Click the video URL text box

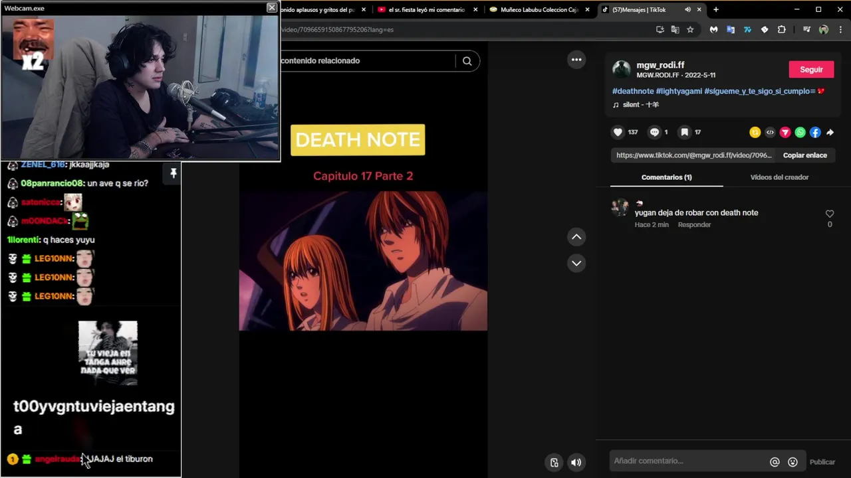point(693,155)
